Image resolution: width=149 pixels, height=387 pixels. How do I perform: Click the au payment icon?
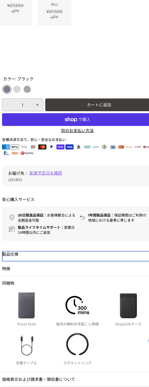click(x=15, y=153)
